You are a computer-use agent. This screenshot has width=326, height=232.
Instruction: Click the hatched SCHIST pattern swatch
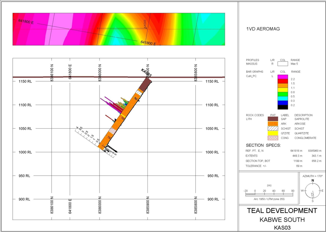(x=273, y=129)
